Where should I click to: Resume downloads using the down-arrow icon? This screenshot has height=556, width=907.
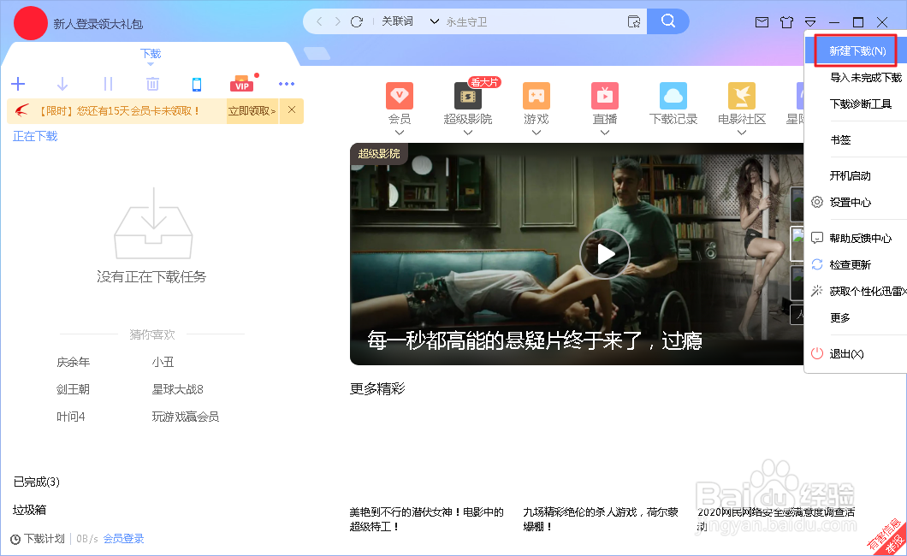pos(62,84)
